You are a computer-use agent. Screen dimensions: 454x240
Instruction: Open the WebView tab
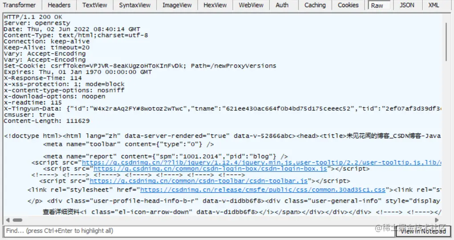tap(251, 5)
